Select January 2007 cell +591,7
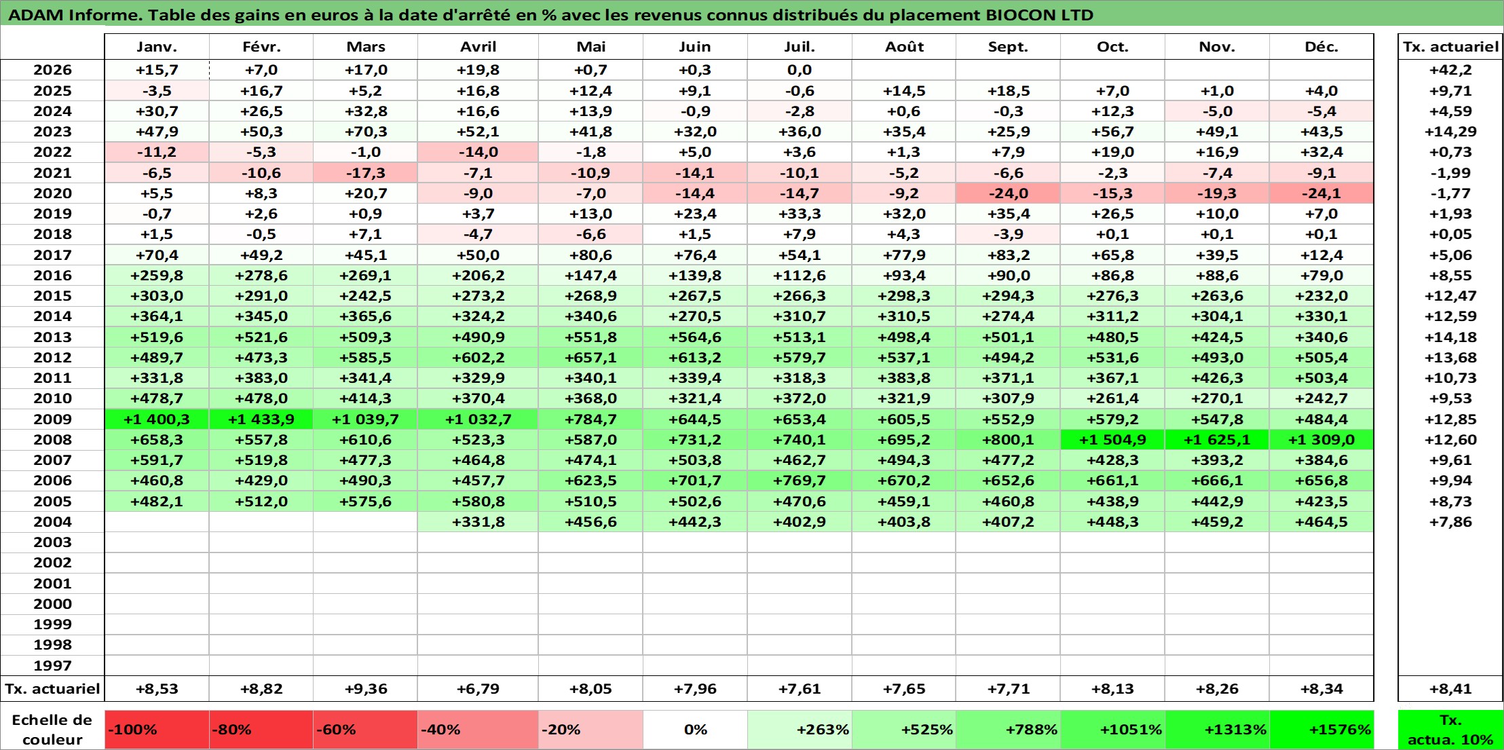Viewport: 1504px width, 750px height. pos(157,460)
